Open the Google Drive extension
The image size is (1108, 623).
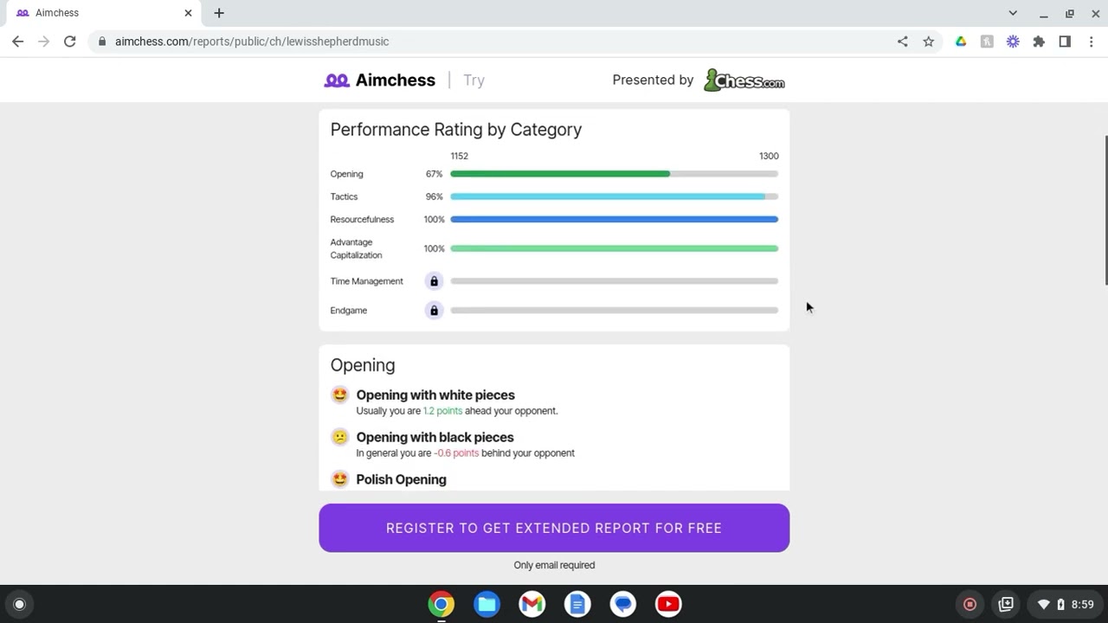[x=961, y=42]
